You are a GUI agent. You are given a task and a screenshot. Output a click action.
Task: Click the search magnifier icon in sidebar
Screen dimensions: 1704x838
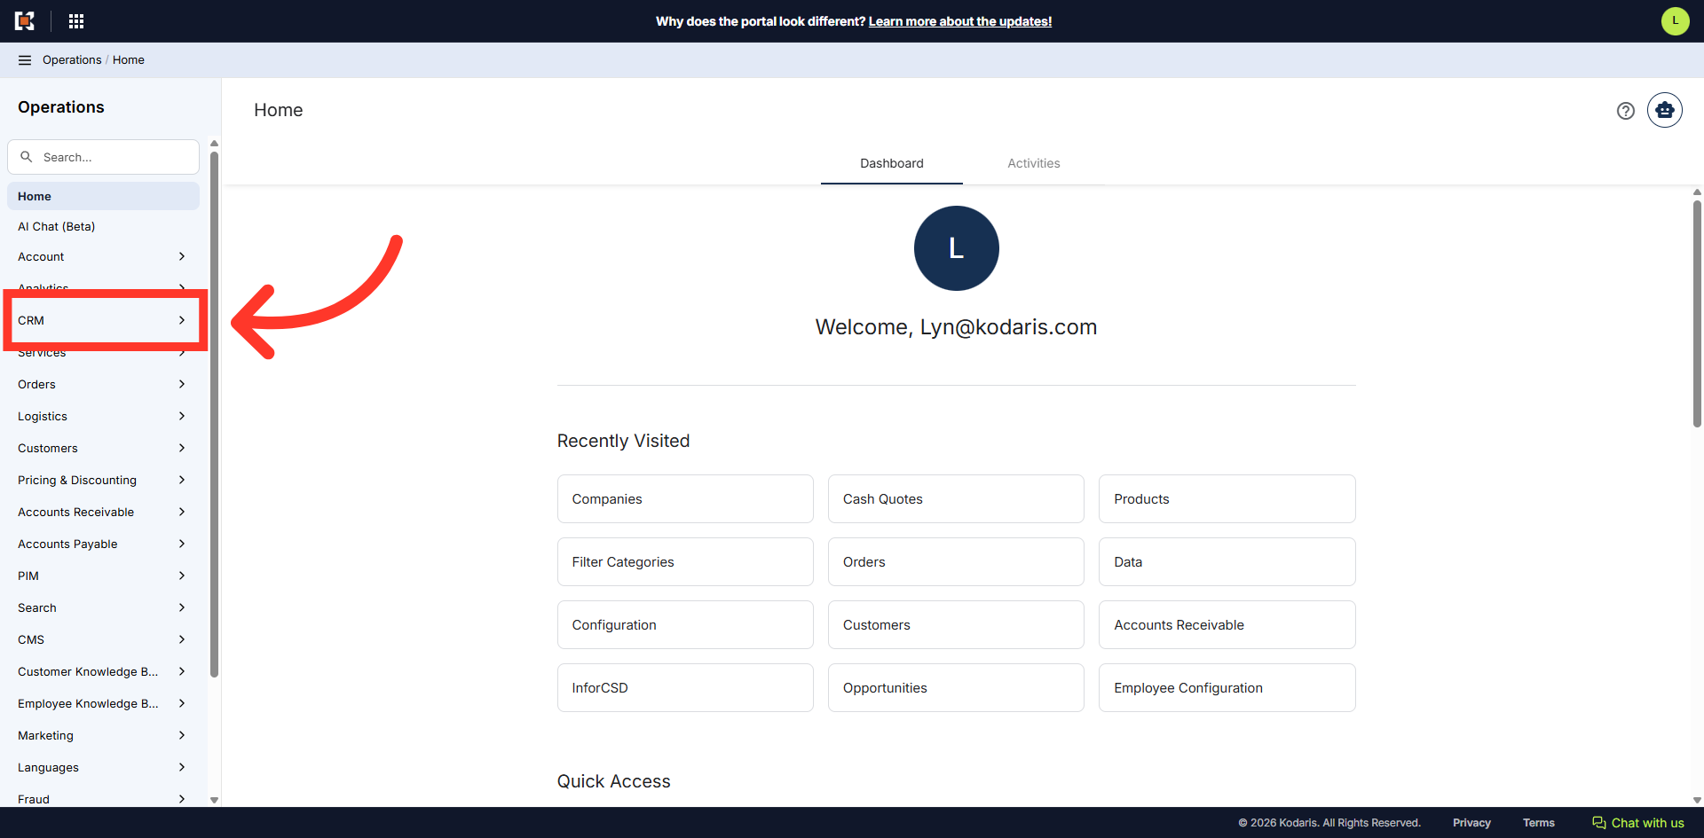(27, 157)
